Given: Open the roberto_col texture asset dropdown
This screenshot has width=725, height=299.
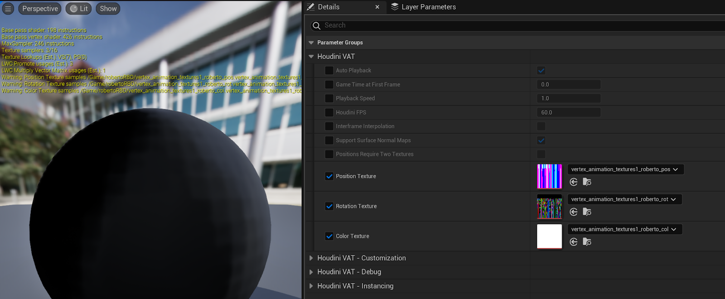Looking at the screenshot, I should pos(624,229).
